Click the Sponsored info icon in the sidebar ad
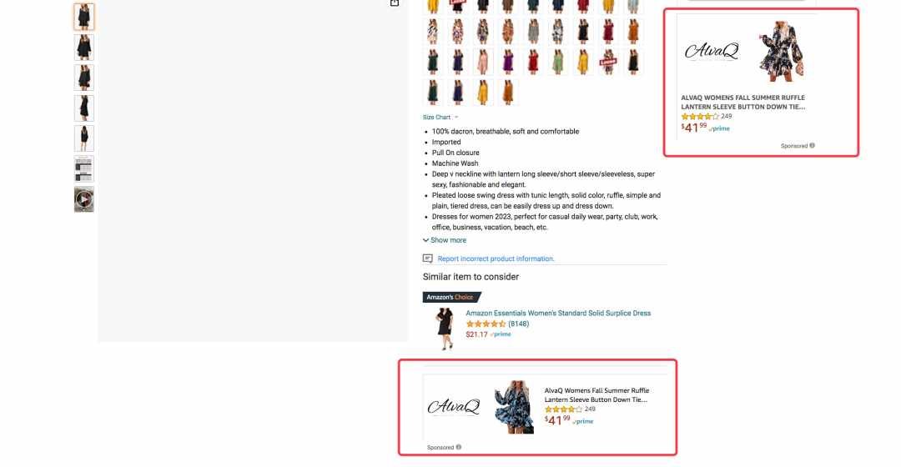The width and height of the screenshot is (901, 467). (x=812, y=145)
